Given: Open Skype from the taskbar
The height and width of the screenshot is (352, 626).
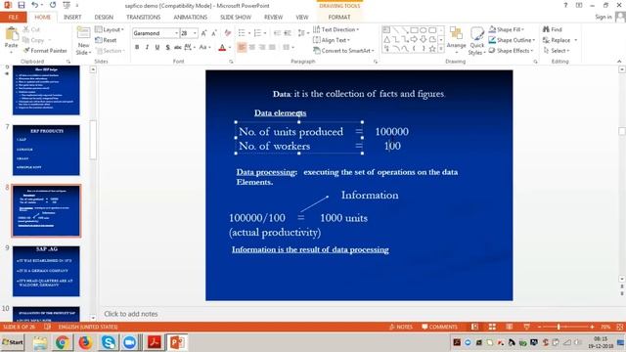Looking at the screenshot, I should coord(108,342).
